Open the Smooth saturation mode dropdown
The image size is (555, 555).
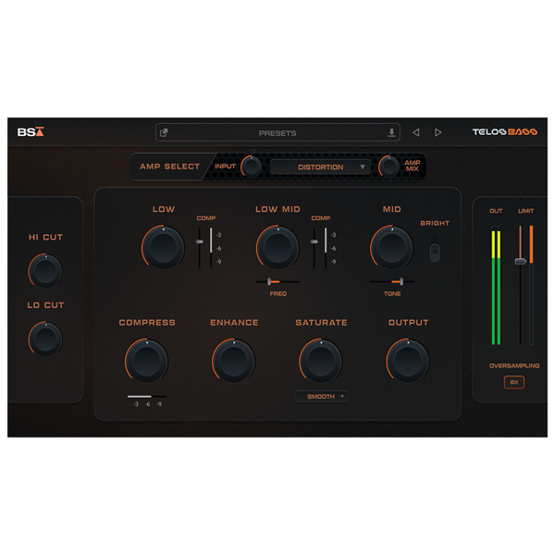(x=320, y=396)
